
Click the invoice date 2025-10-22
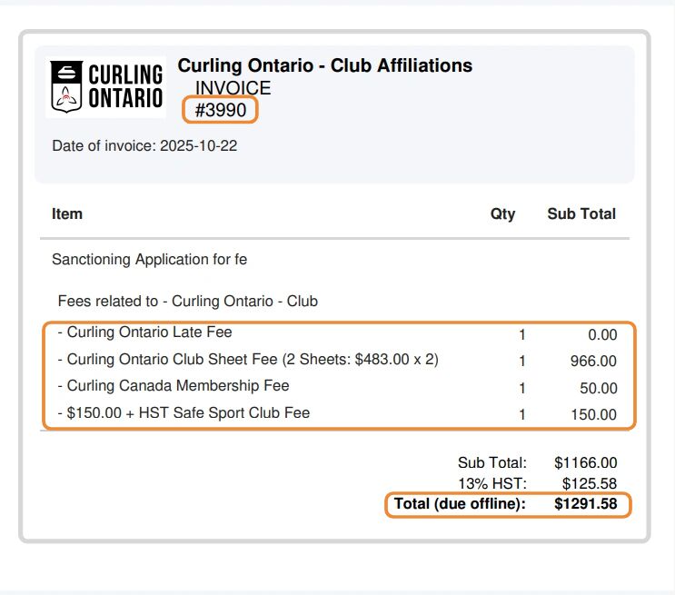coord(198,145)
